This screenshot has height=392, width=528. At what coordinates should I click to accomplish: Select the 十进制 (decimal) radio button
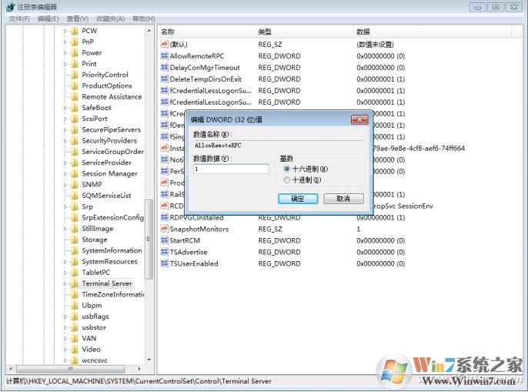point(286,180)
